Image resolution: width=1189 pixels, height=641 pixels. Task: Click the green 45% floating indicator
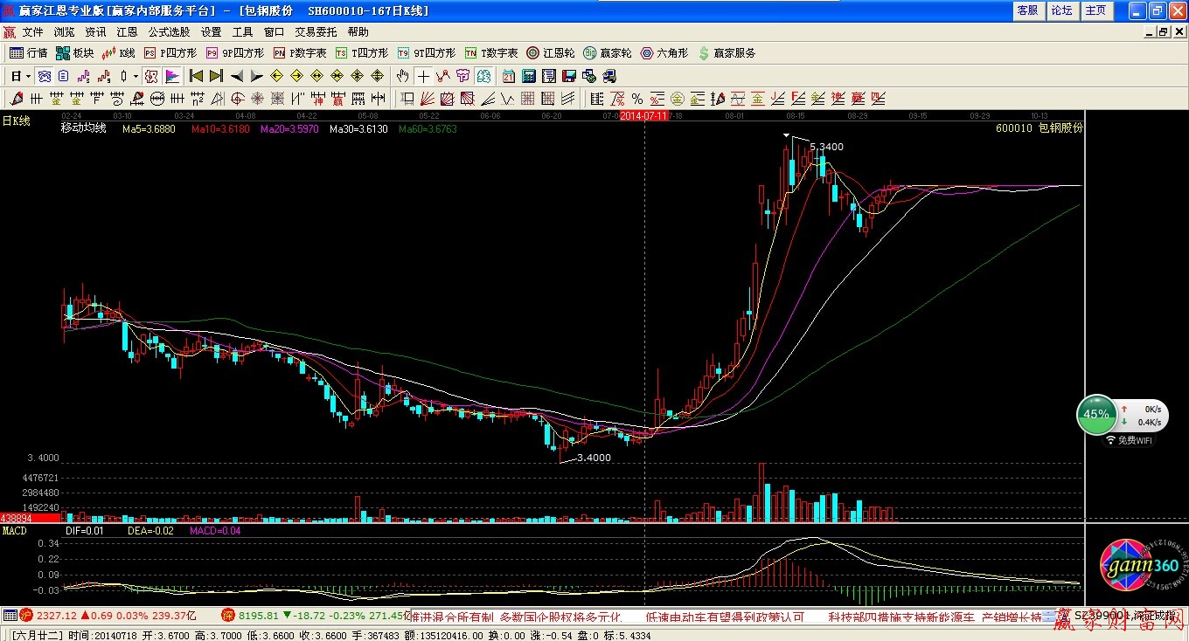click(x=1095, y=415)
